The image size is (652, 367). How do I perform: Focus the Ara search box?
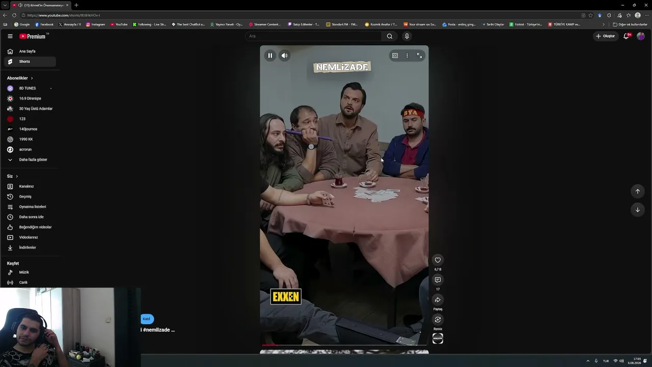click(314, 36)
